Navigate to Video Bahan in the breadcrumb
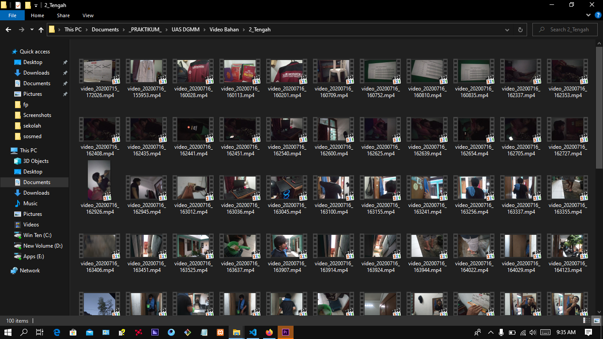This screenshot has height=339, width=603. 224,30
